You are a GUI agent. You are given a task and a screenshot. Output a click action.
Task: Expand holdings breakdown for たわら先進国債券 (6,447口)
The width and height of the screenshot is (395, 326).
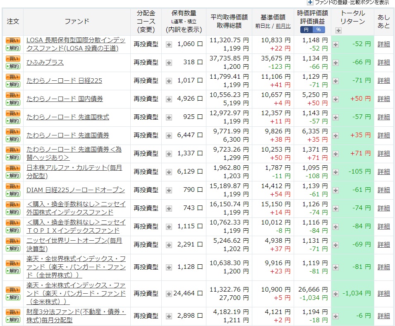169,136
